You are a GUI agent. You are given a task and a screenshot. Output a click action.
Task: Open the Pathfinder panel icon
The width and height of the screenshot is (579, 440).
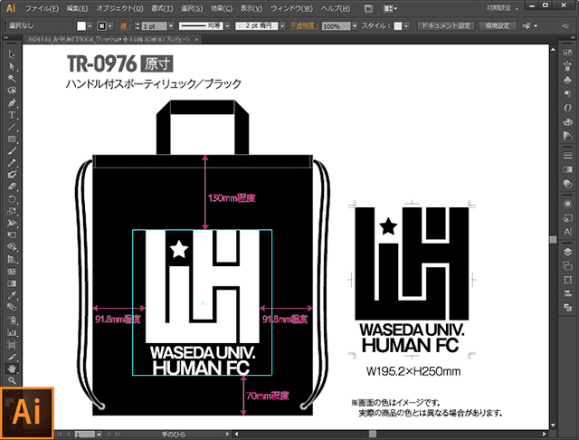567,308
